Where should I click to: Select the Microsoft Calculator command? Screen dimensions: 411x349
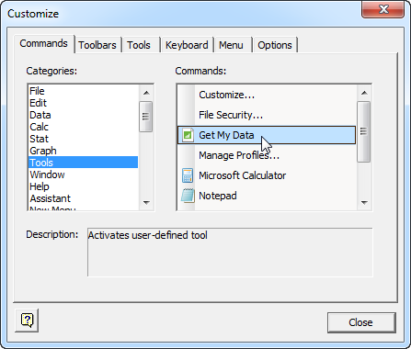point(267,175)
